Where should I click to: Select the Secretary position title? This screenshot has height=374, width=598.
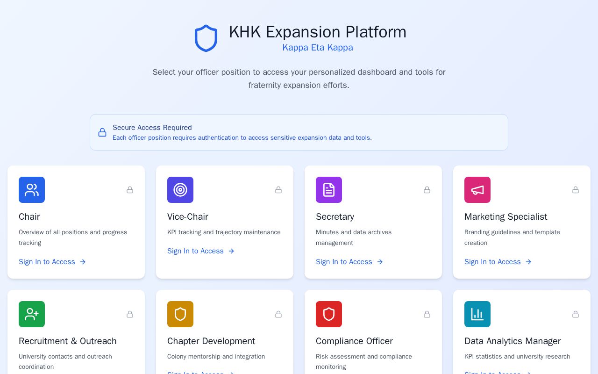[x=335, y=216]
